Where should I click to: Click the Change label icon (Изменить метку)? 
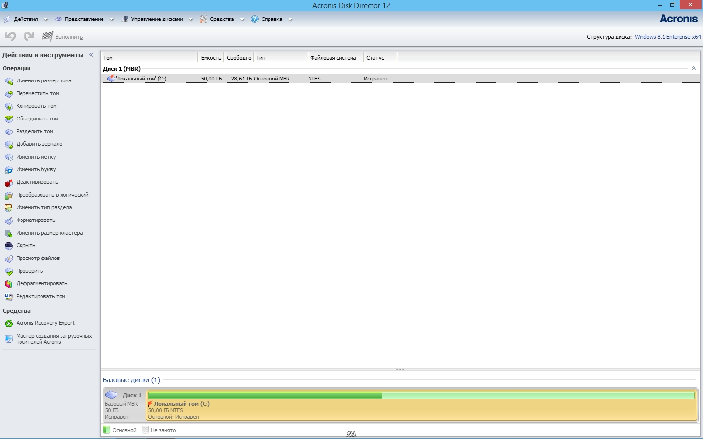point(9,157)
